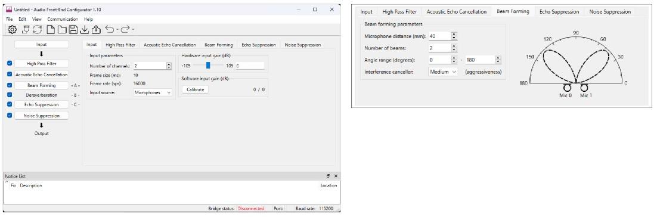
Task: Click the refresh circular-arrows toolbar icon
Action: click(x=38, y=29)
